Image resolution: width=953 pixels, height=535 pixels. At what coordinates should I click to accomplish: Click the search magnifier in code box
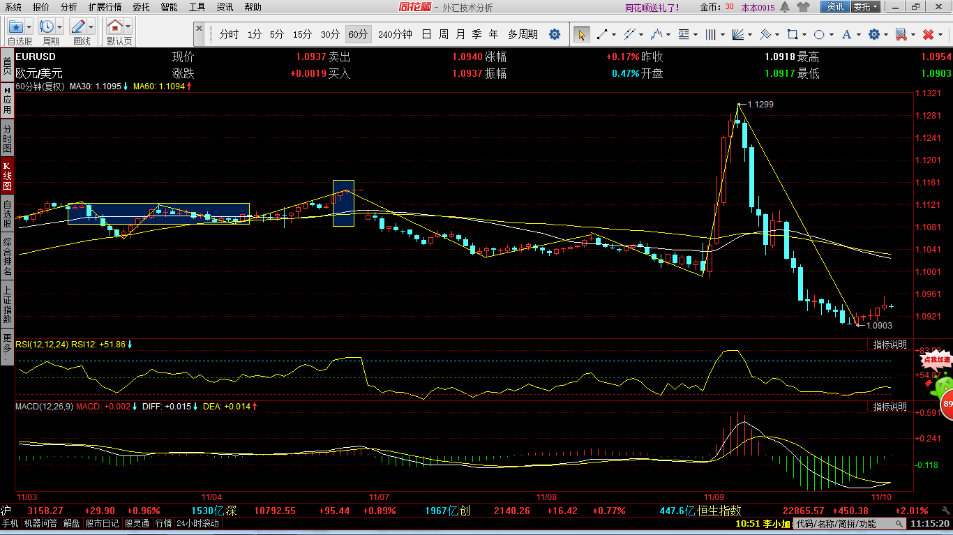[901, 522]
